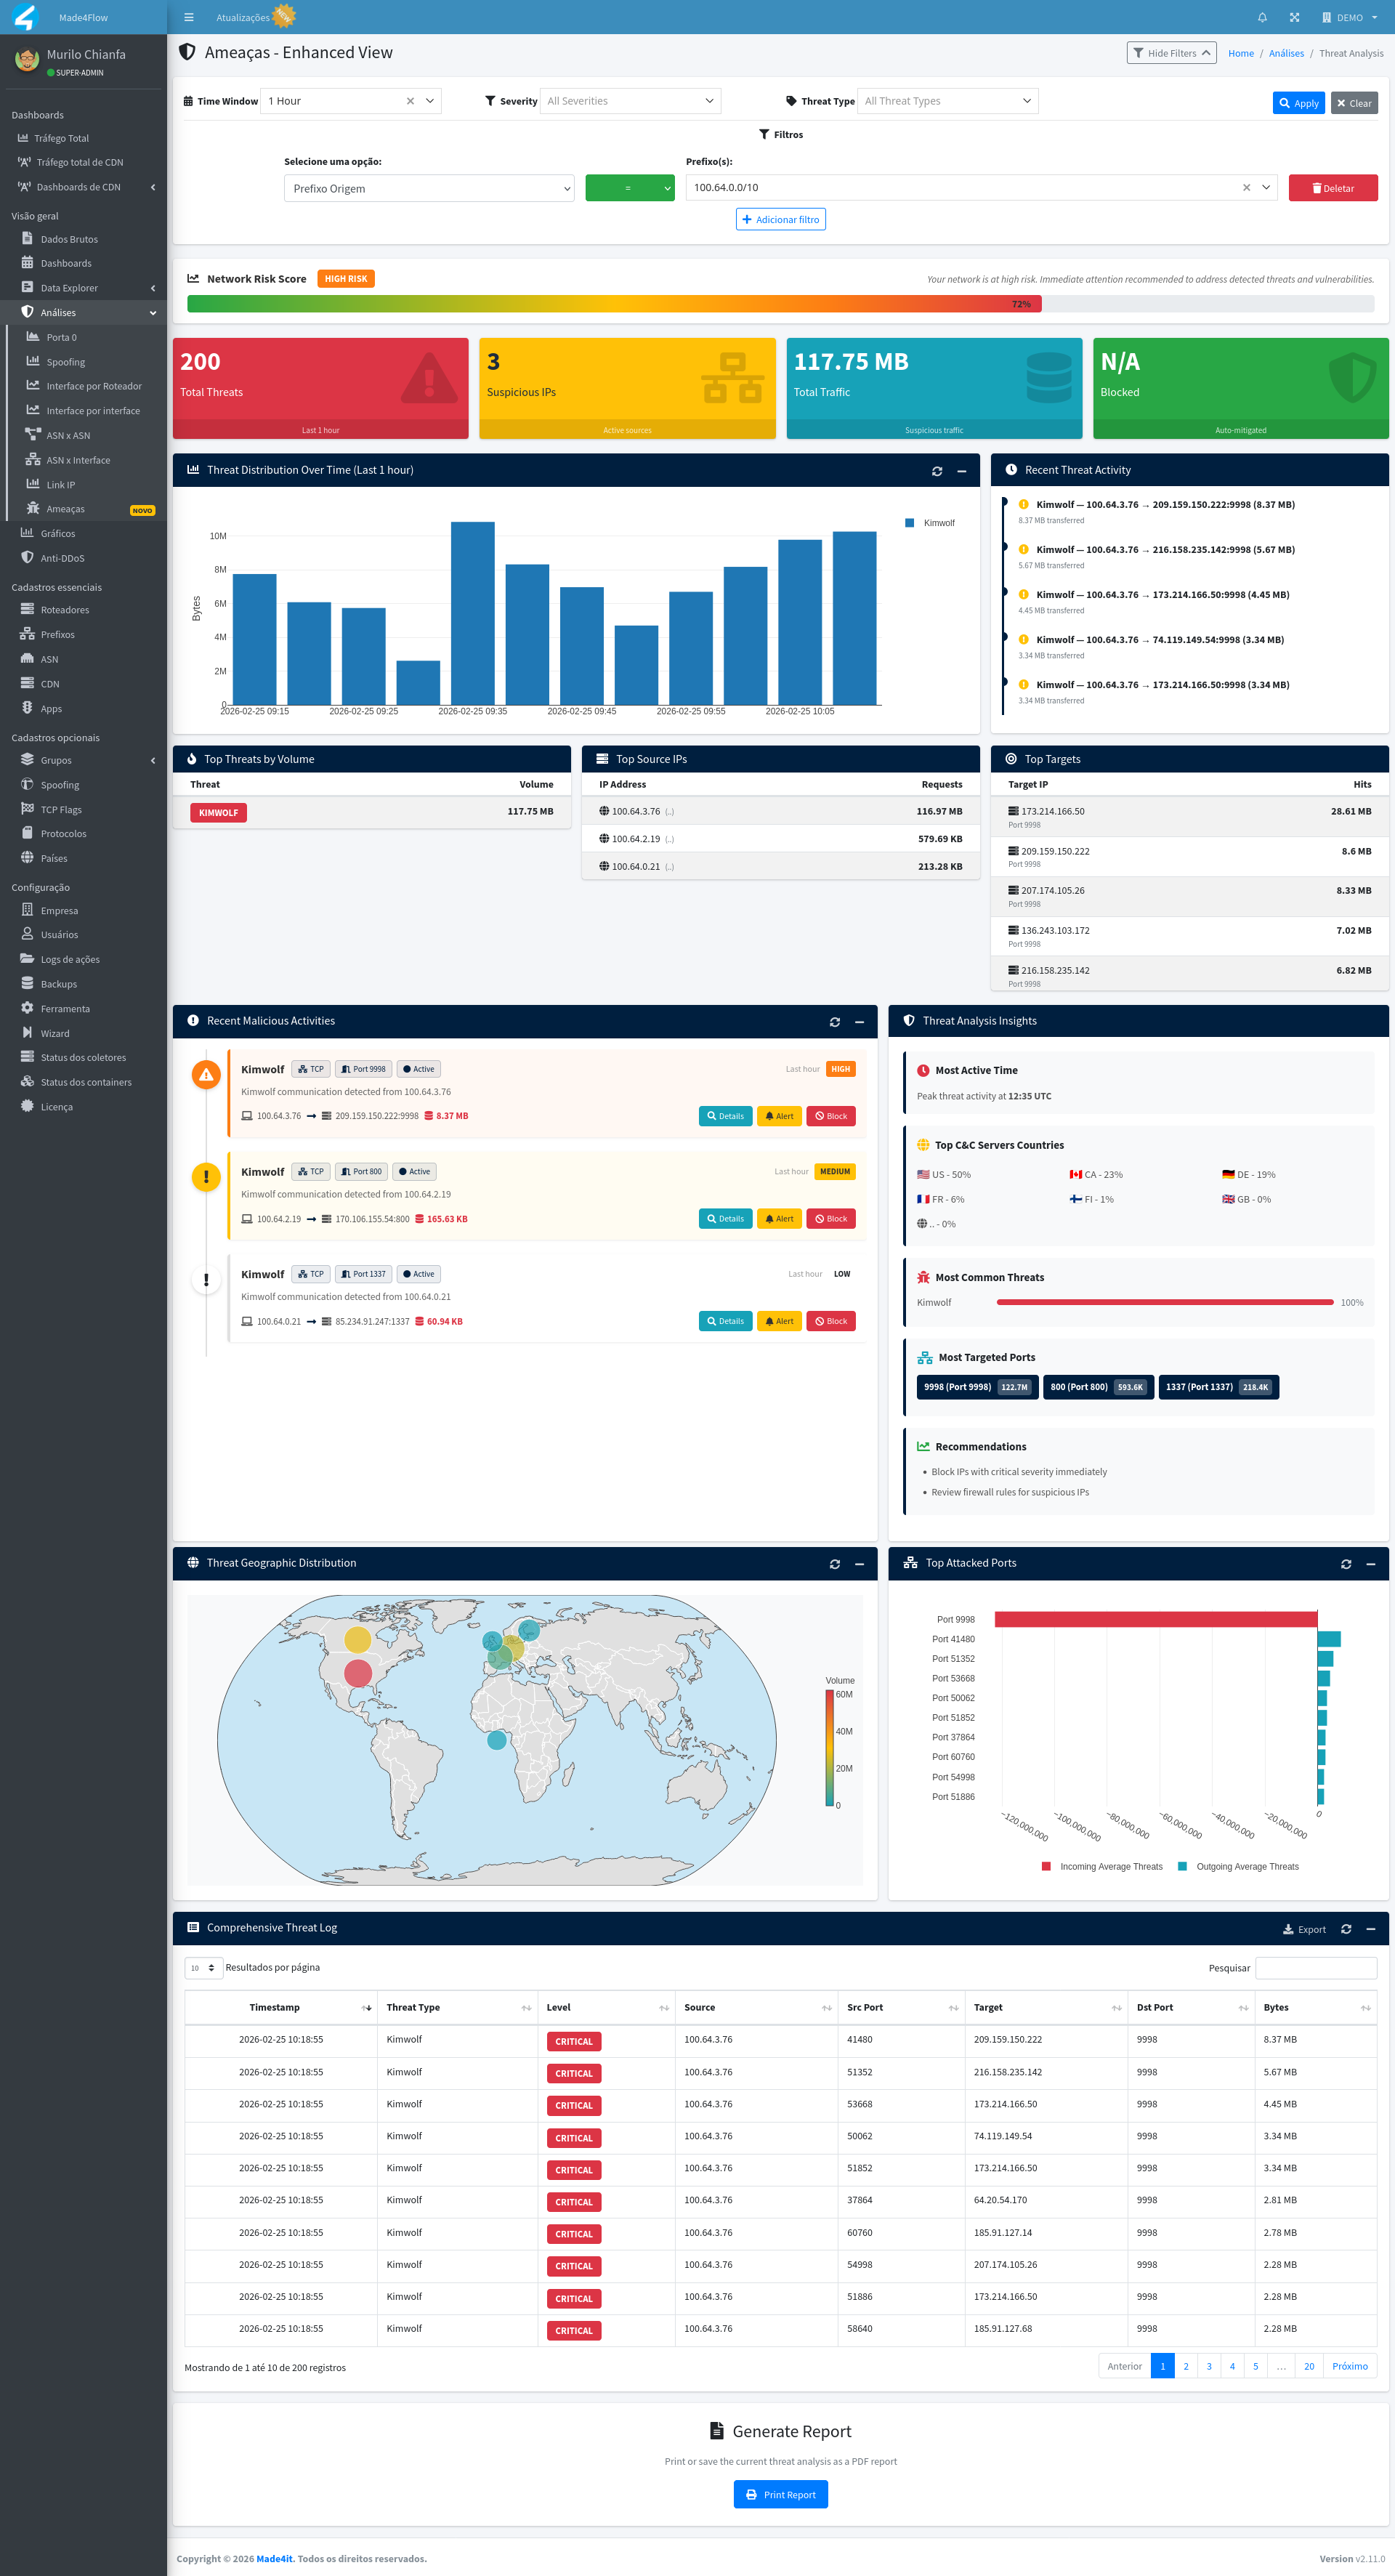Image resolution: width=1395 pixels, height=2576 pixels.
Task: Open the DEMO account menu
Action: (x=1349, y=17)
